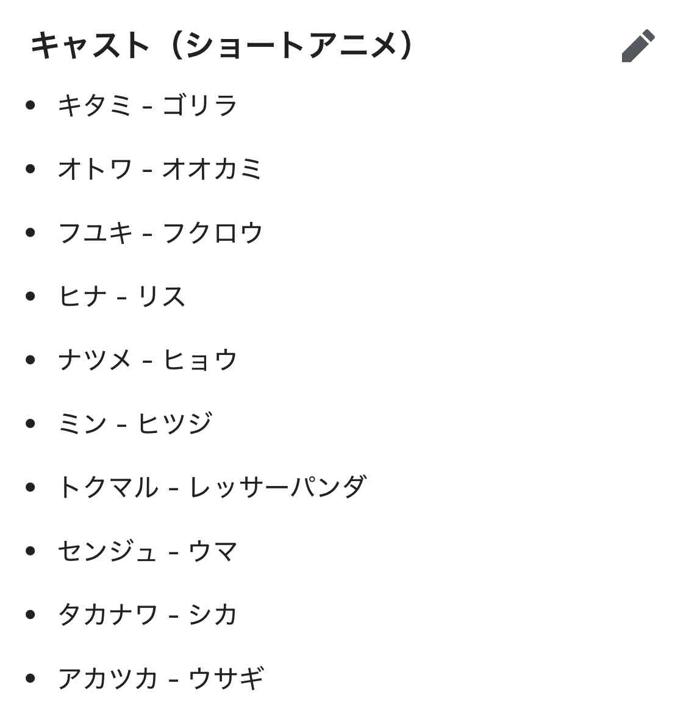Select the ヒナ - リス list entry
Viewport: 686px width, 722px height.
122,296
